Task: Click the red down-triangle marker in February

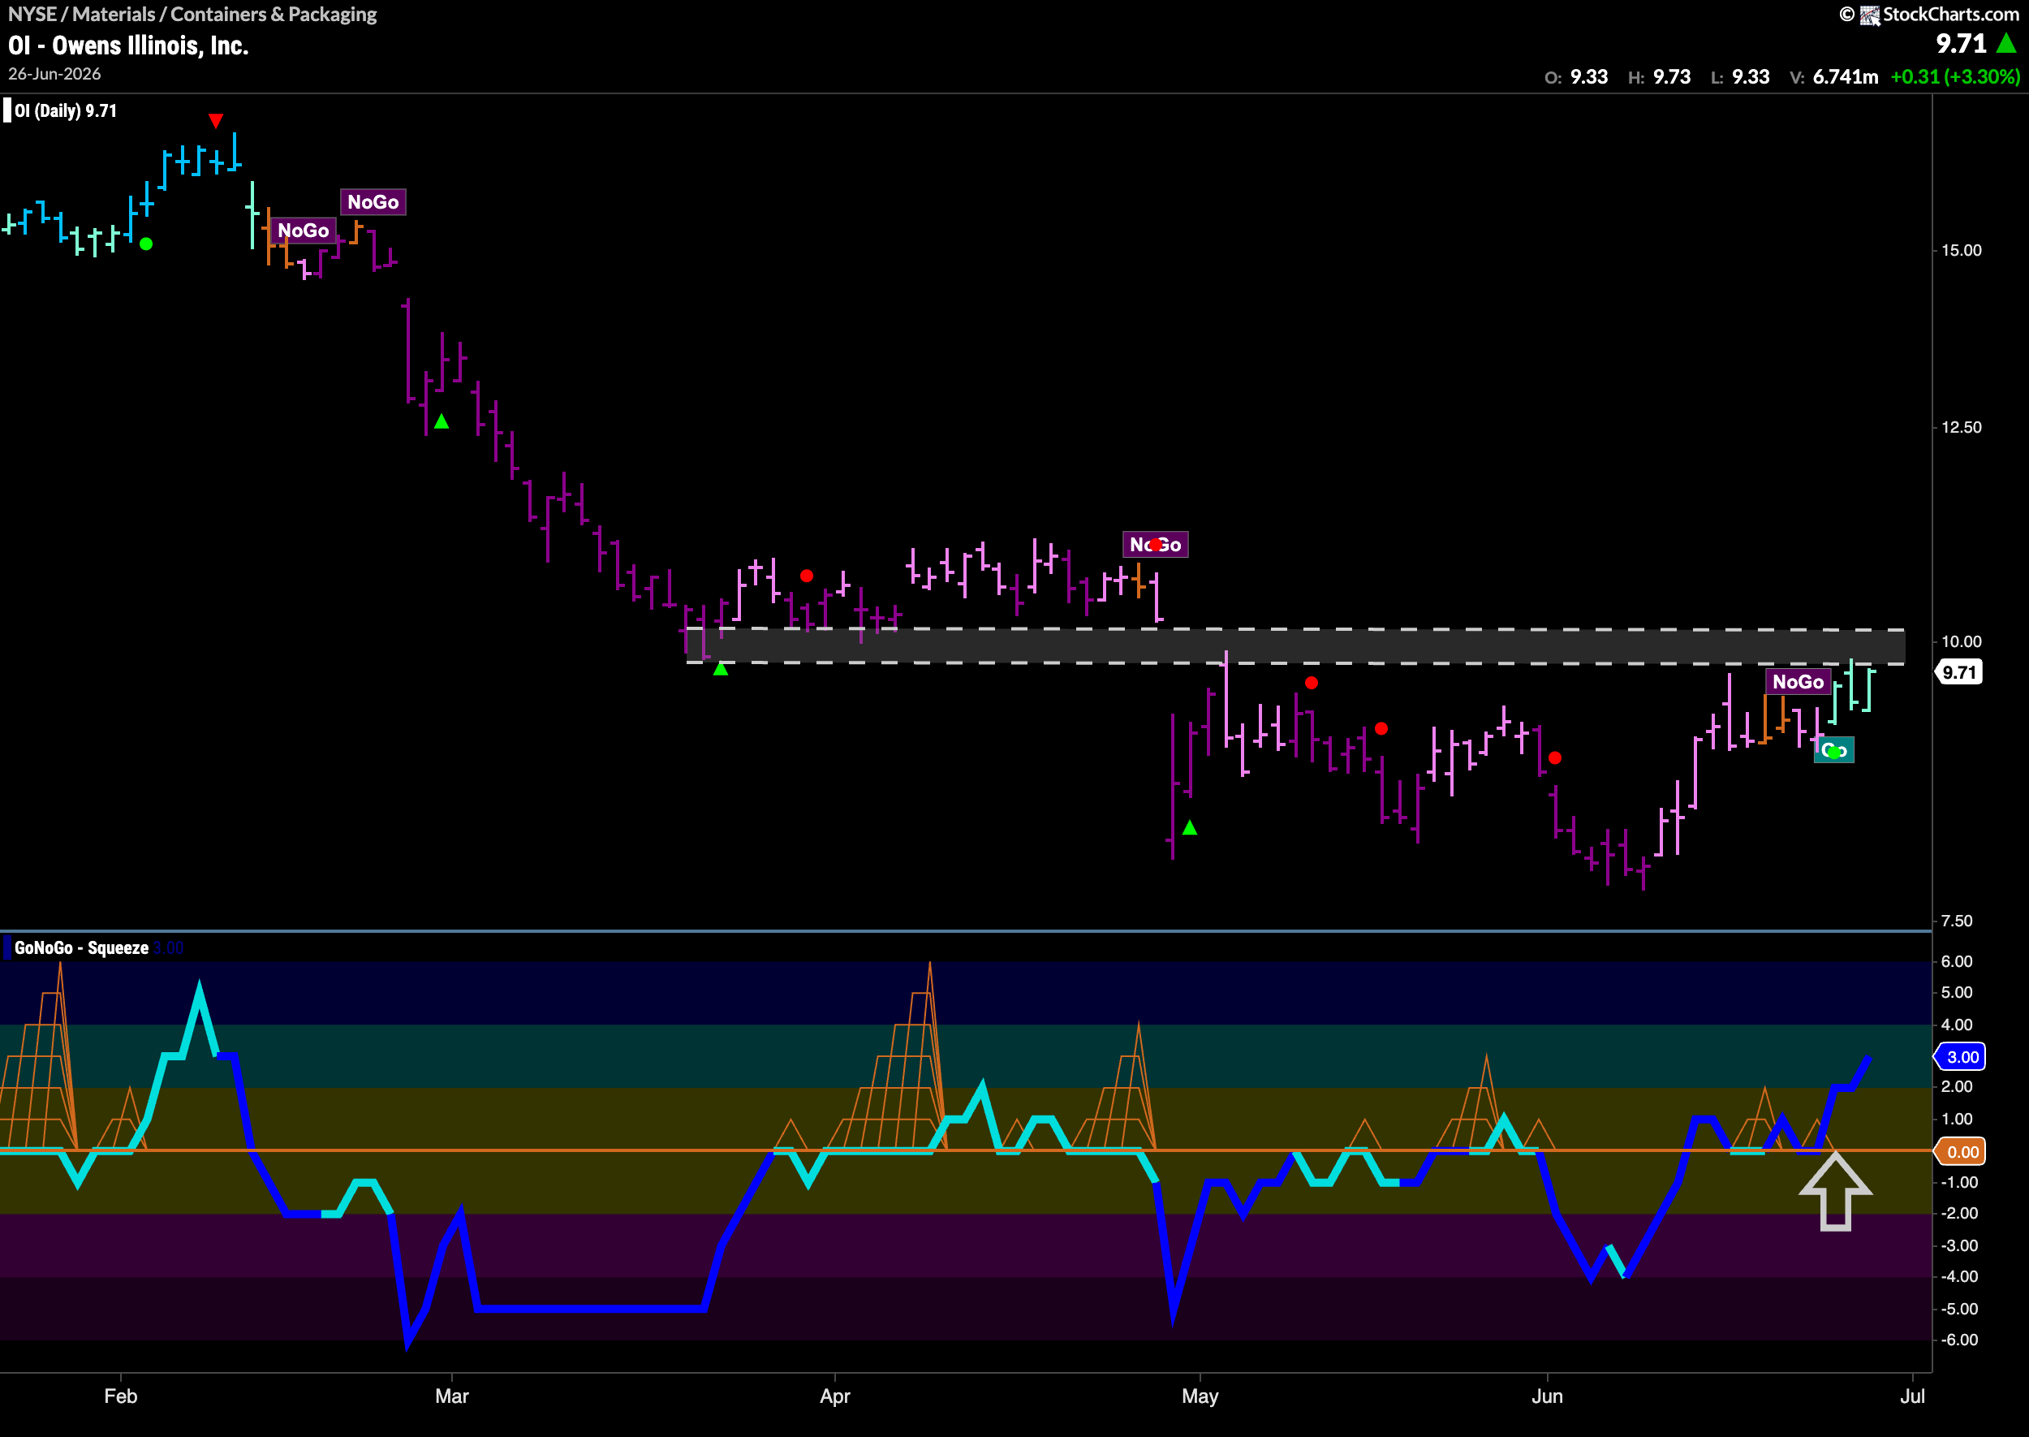Action: click(x=216, y=120)
